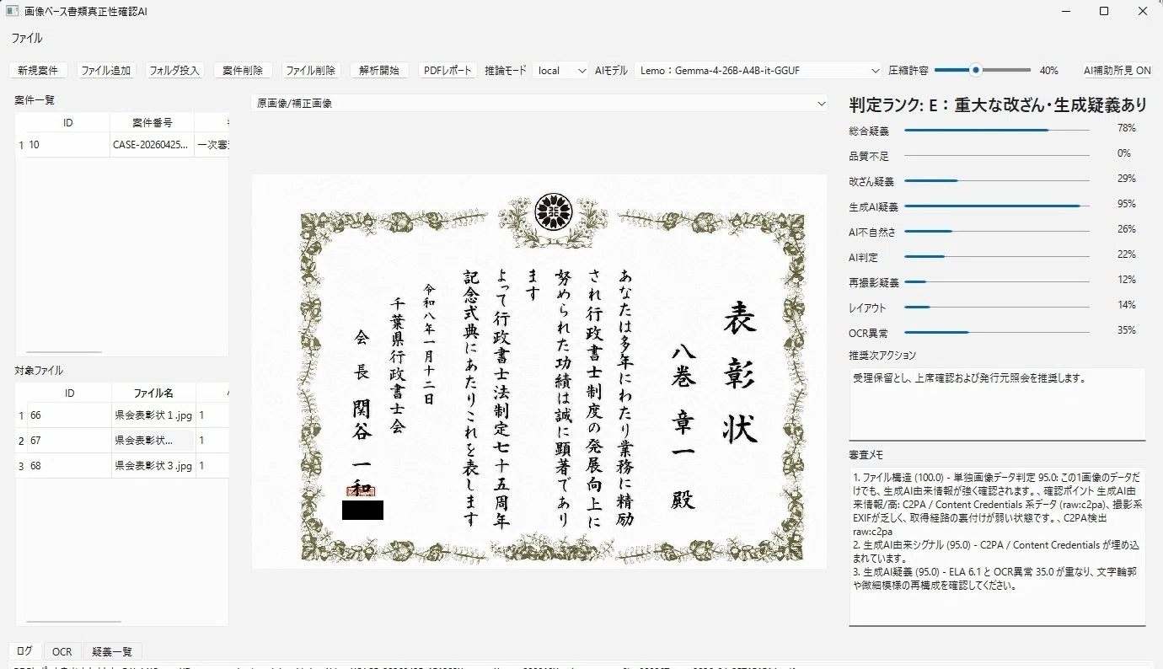Click the 案件一覧 horizontal scrollbar
This screenshot has width=1163, height=669.
coord(63,351)
